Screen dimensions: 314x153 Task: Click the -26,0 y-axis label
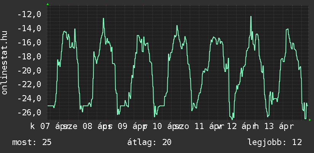(x=29, y=113)
